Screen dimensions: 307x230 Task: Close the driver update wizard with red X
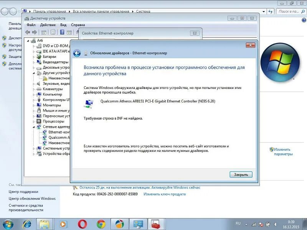pyautogui.click(x=251, y=45)
